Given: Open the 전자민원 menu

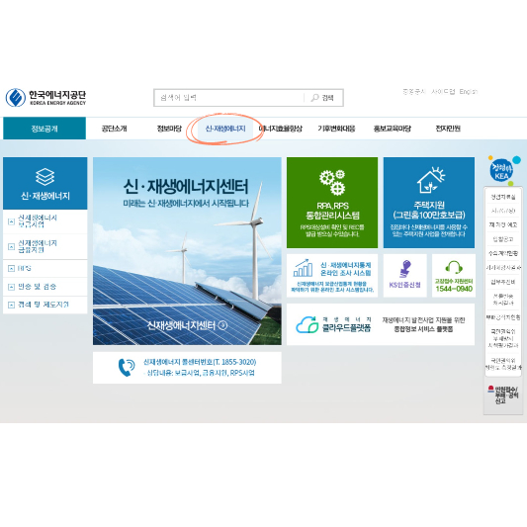Looking at the screenshot, I should point(448,129).
